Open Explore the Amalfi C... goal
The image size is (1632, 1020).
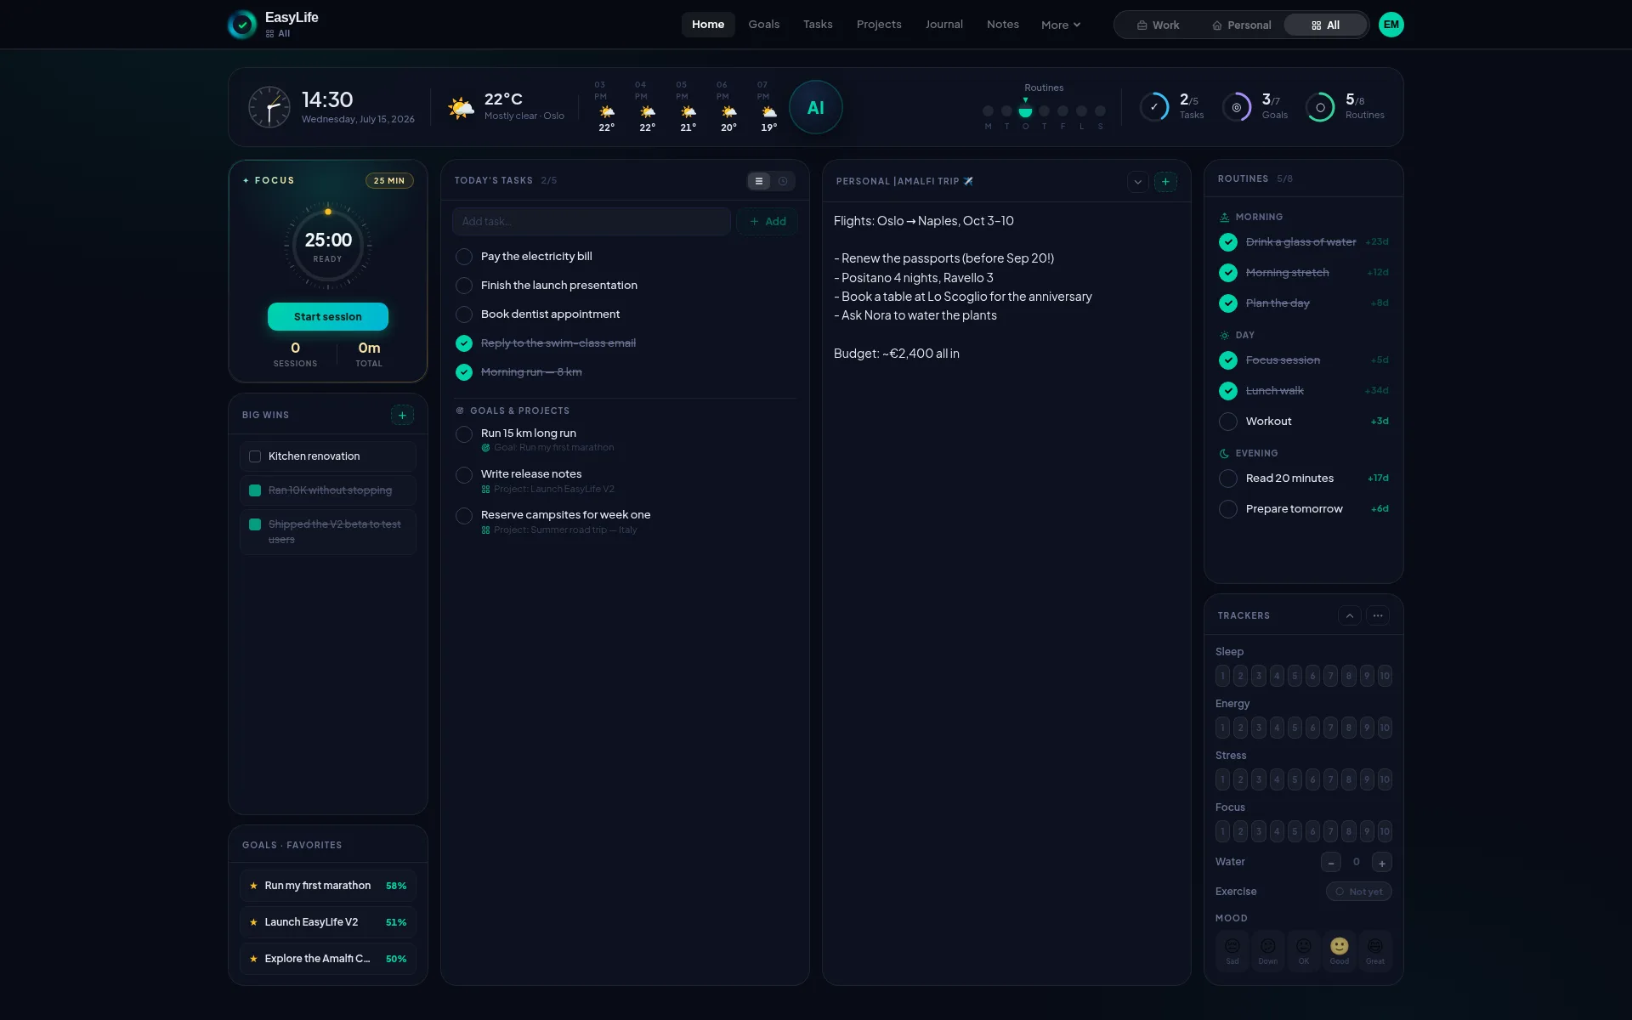pyautogui.click(x=327, y=959)
